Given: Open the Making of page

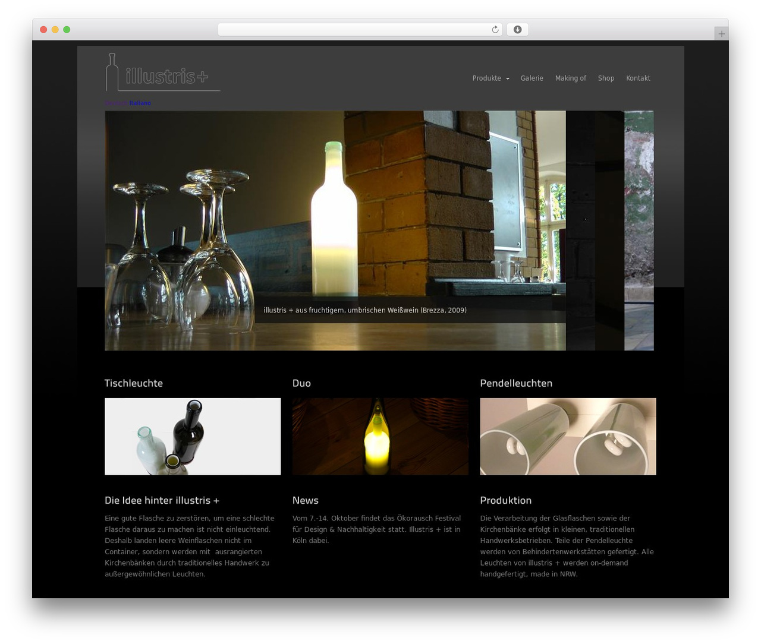Looking at the screenshot, I should click(570, 78).
